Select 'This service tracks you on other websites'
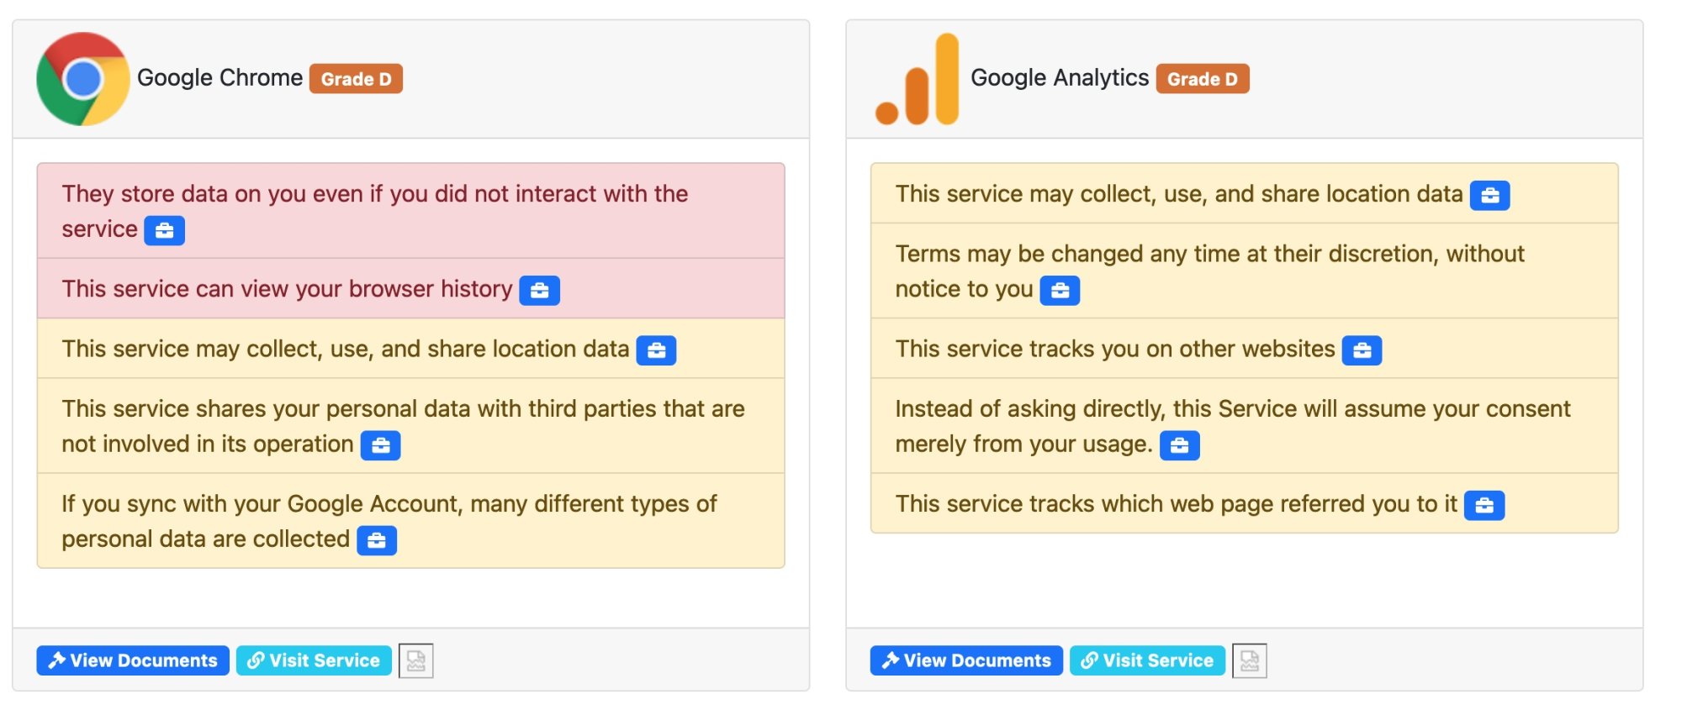This screenshot has width=1682, height=715. [1115, 349]
